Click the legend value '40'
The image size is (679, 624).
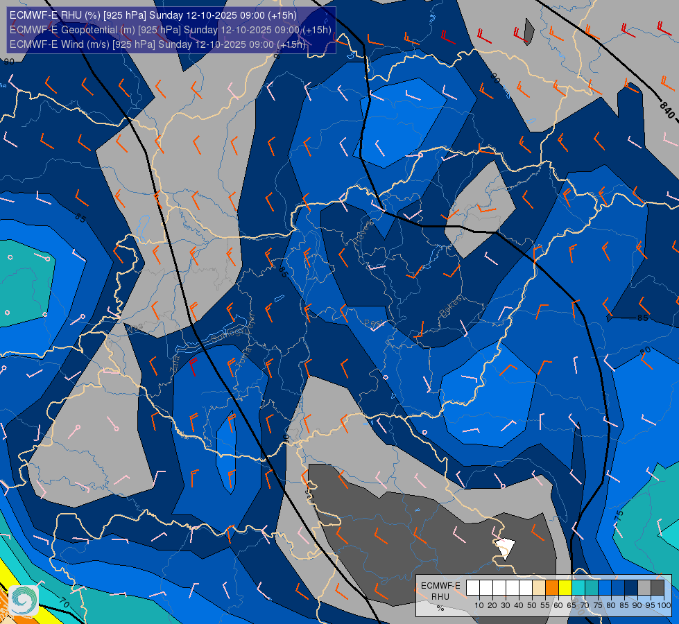[519, 605]
